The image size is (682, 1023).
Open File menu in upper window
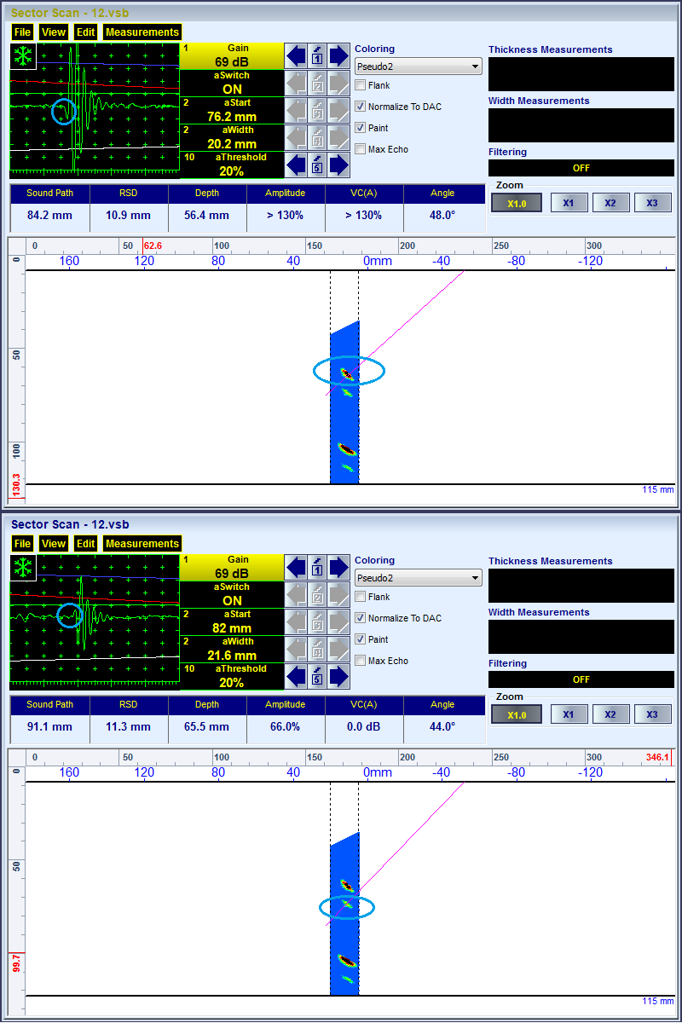[x=22, y=32]
